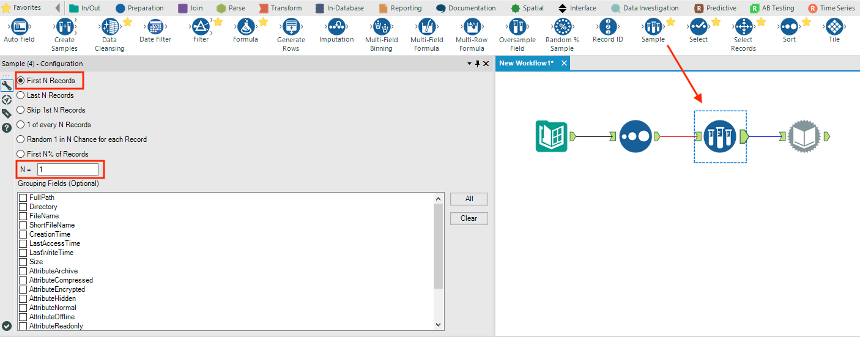Open the Parse tool category

point(231,8)
